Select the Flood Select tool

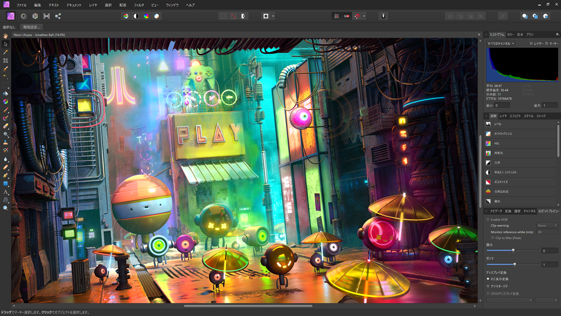tap(5, 77)
